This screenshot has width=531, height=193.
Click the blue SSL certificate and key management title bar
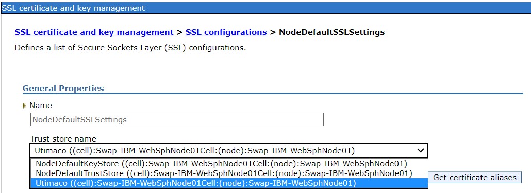(265, 8)
